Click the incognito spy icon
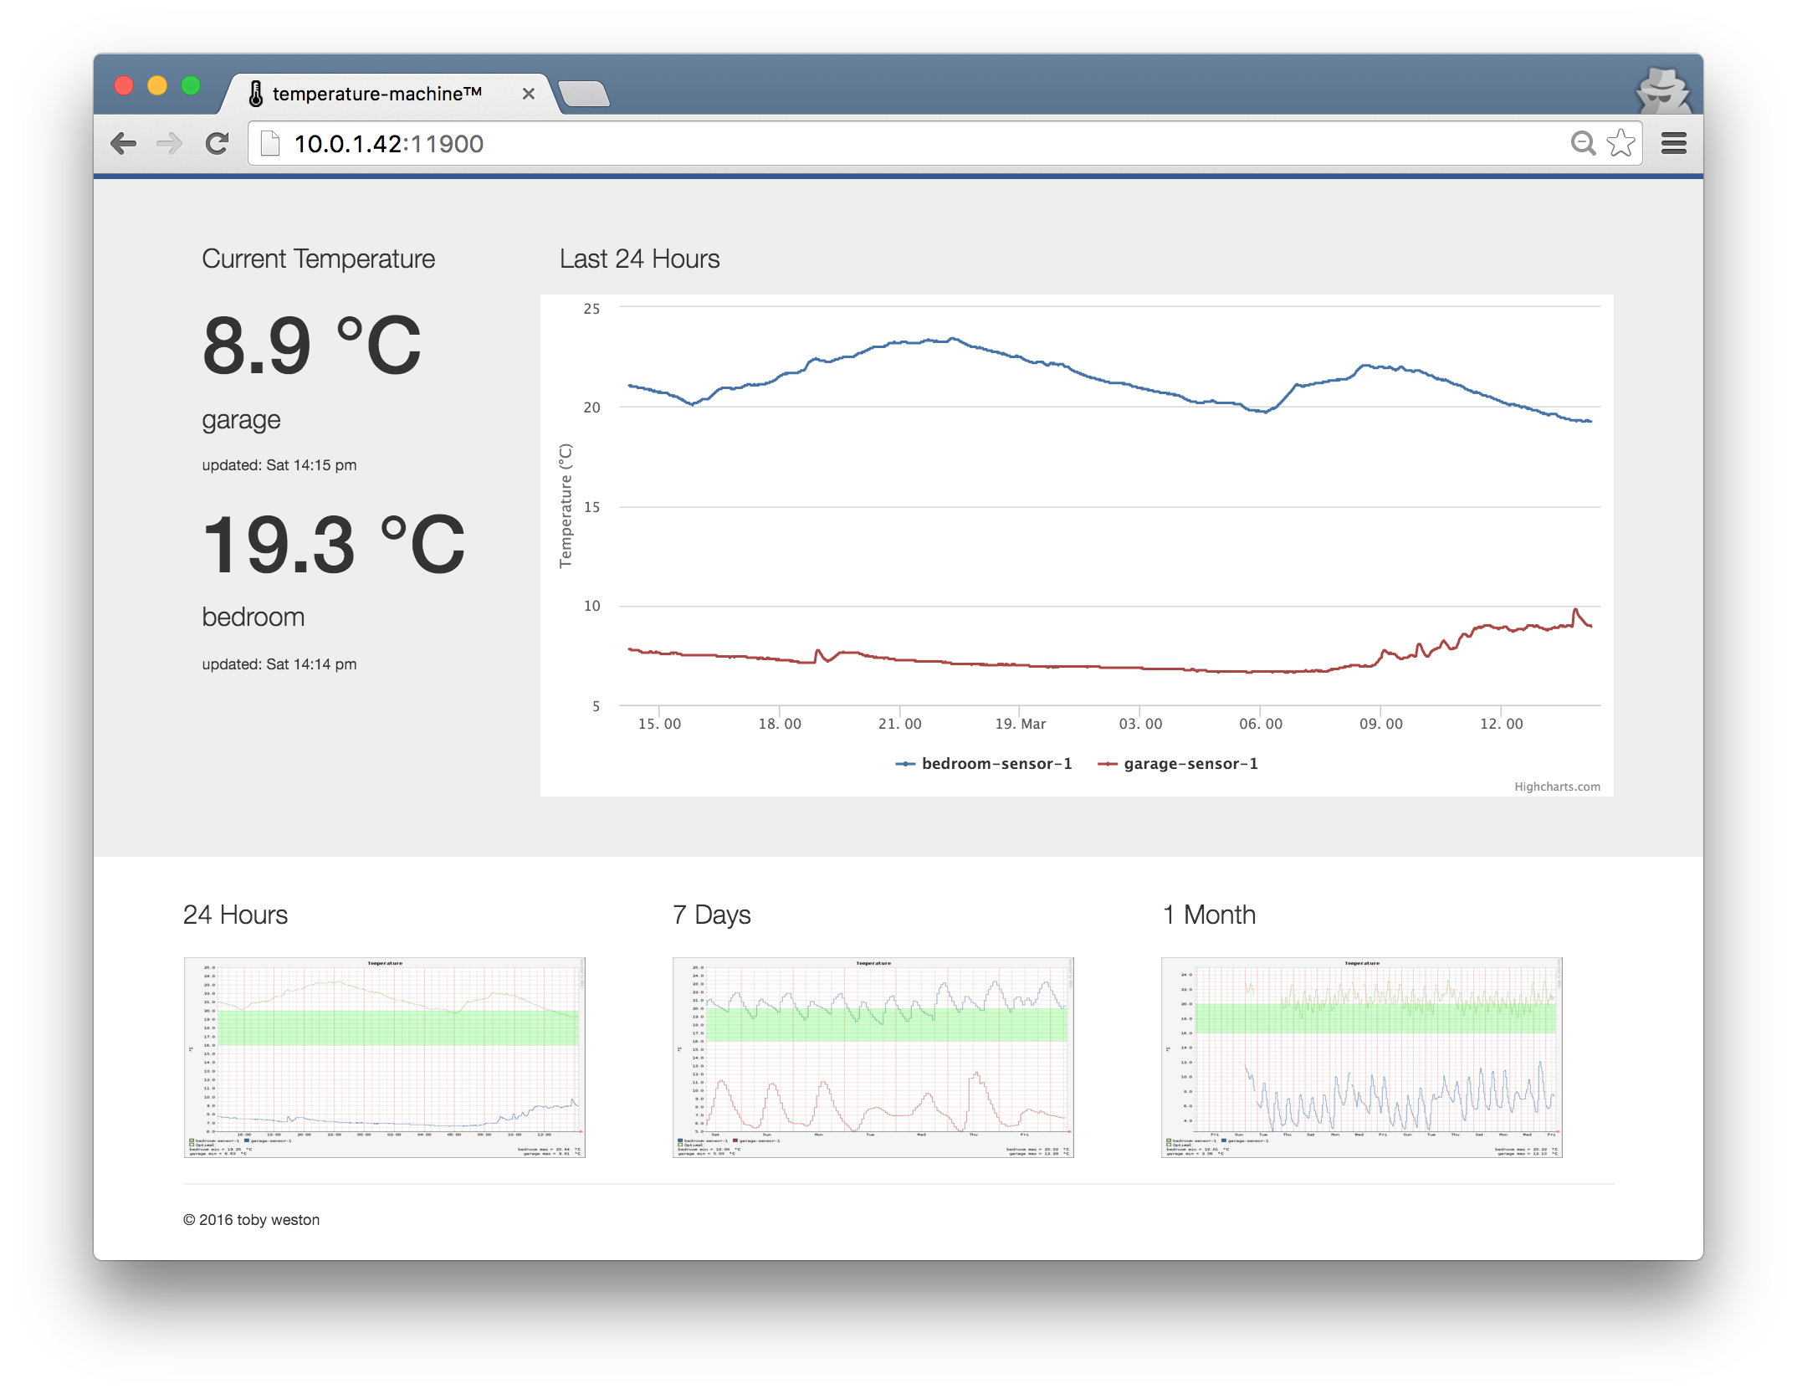Screen dimensions: 1797x1394 tap(1662, 91)
